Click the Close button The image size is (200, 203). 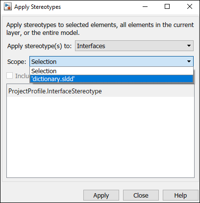pos(141,195)
